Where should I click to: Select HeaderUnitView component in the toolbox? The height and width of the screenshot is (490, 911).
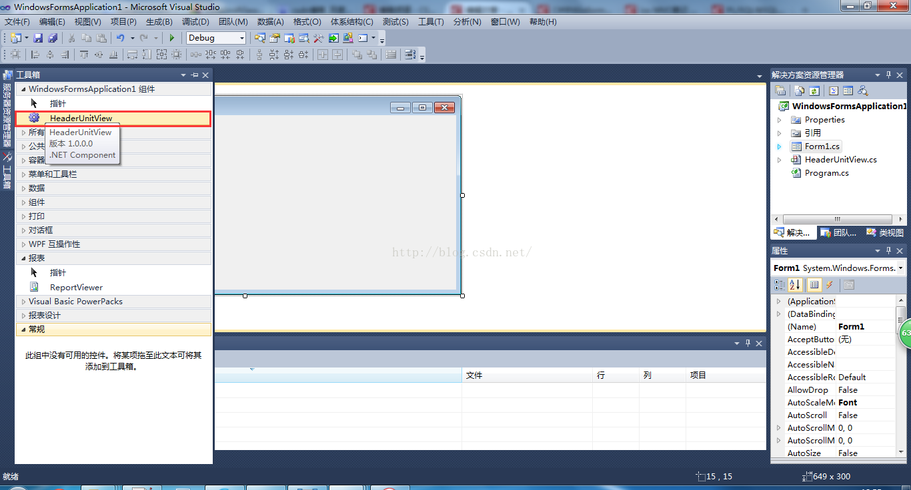(x=113, y=119)
